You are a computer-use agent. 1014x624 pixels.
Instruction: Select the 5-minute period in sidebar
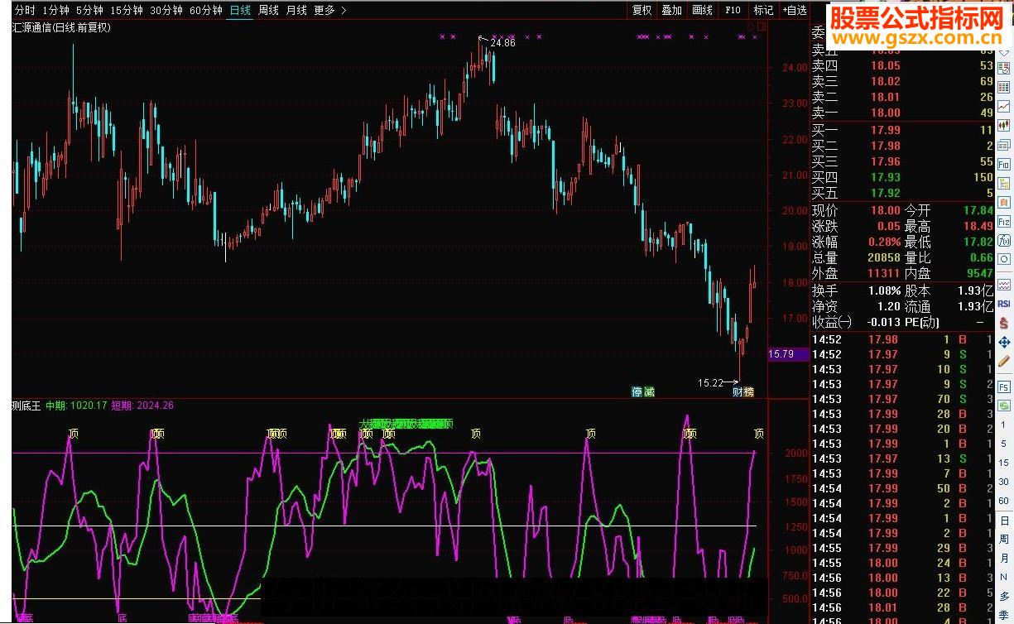(x=1004, y=444)
